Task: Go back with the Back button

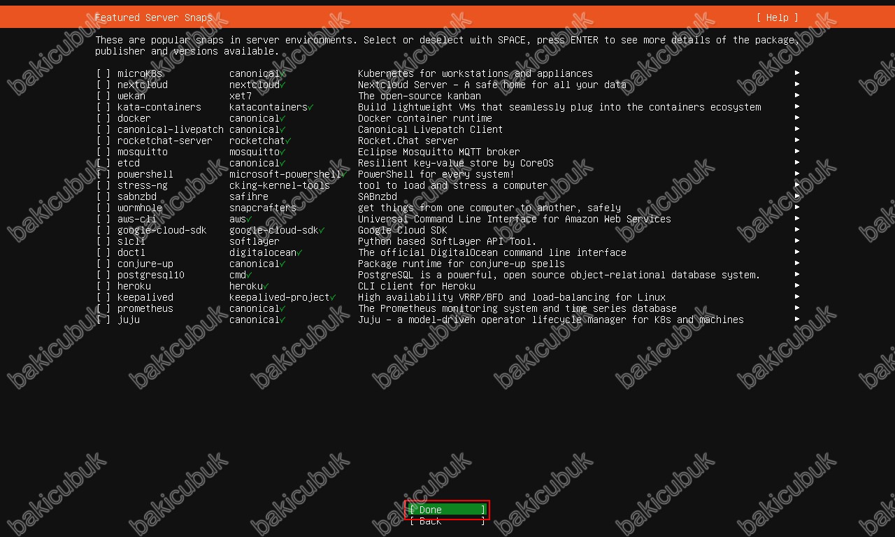Action: pos(447,521)
